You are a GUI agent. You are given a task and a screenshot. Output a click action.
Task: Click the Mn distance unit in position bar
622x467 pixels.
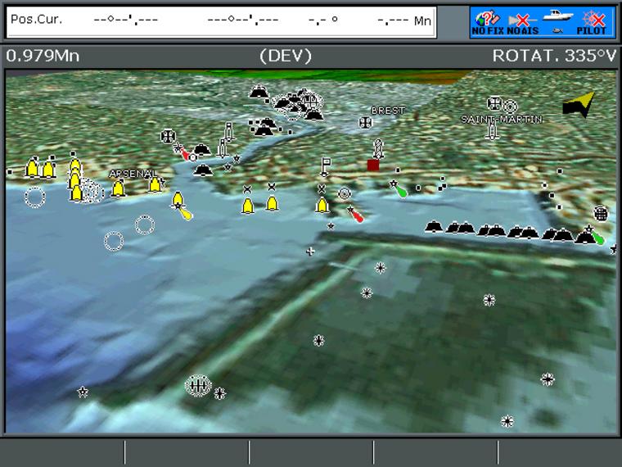point(422,20)
